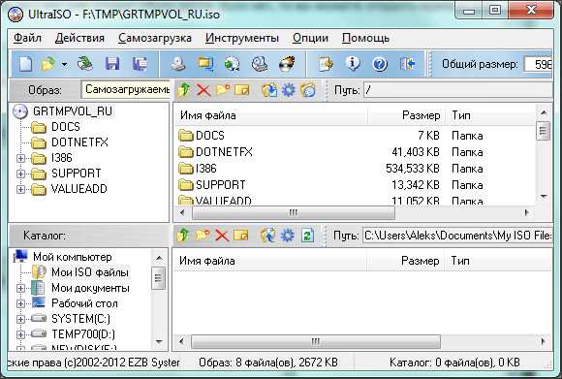Click the gear icon in image toolbar
This screenshot has width=562, height=379.
coord(289,89)
